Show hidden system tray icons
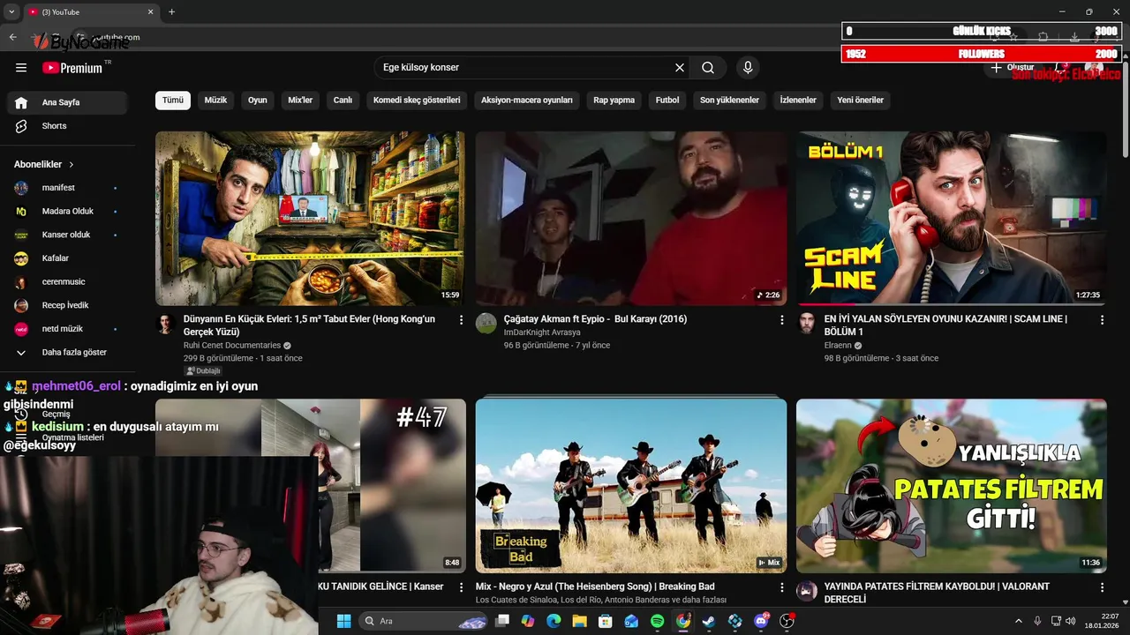Screen dimensions: 1130x635 (x=1018, y=621)
